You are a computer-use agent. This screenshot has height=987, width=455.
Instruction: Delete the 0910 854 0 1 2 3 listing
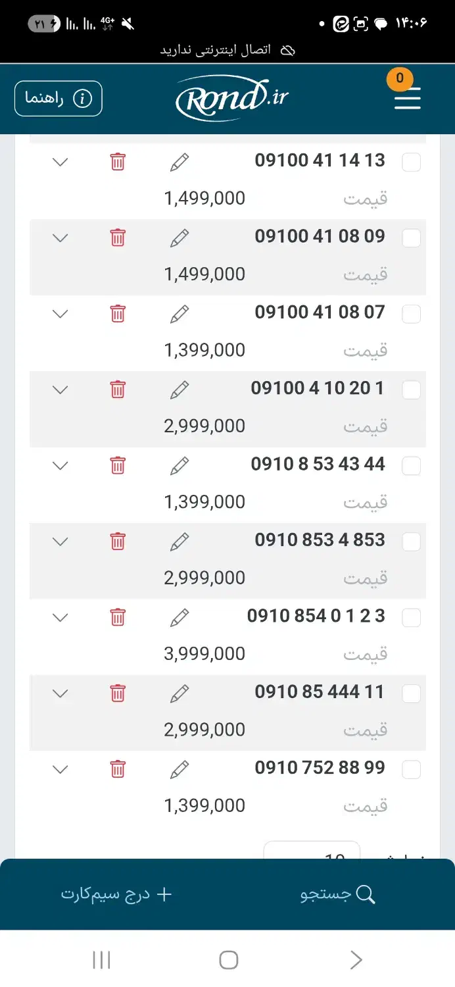tap(118, 617)
